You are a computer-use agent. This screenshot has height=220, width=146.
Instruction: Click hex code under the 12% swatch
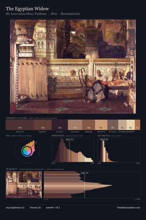(x=59, y=132)
